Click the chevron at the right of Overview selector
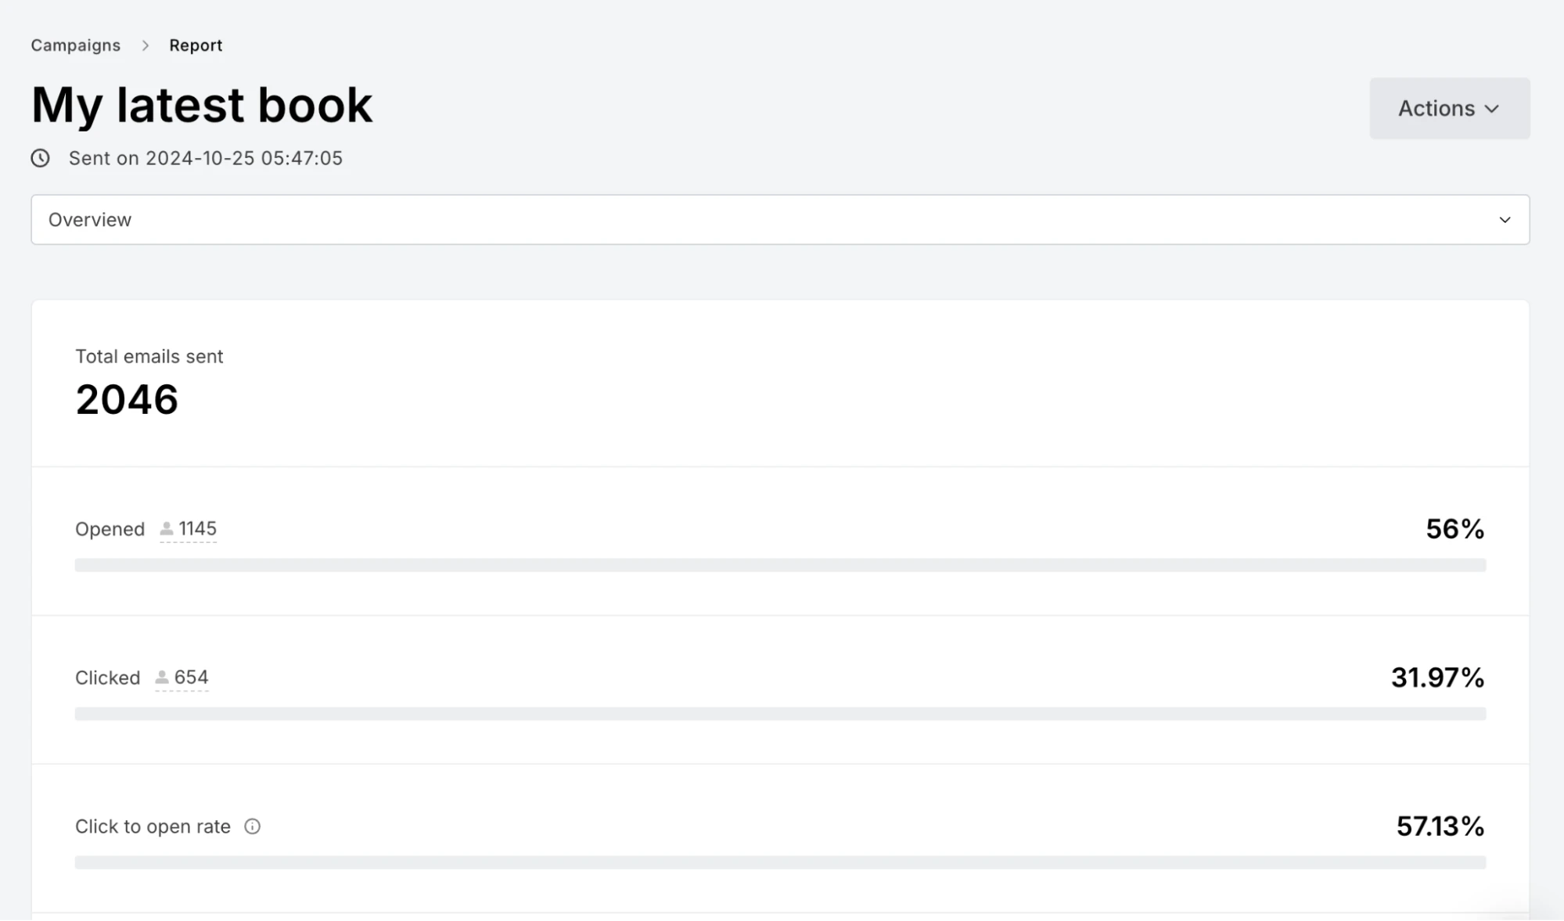1564x921 pixels. [x=1505, y=220]
